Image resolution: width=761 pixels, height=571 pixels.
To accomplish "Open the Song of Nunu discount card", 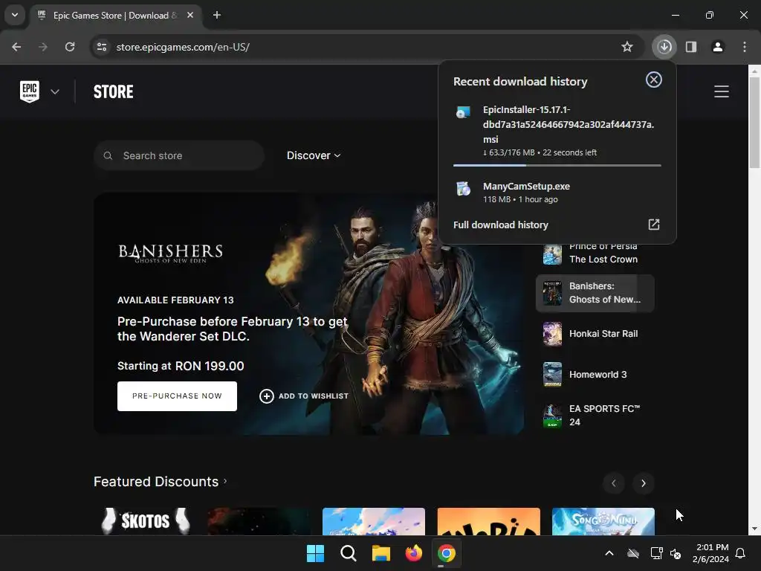I will 603,521.
